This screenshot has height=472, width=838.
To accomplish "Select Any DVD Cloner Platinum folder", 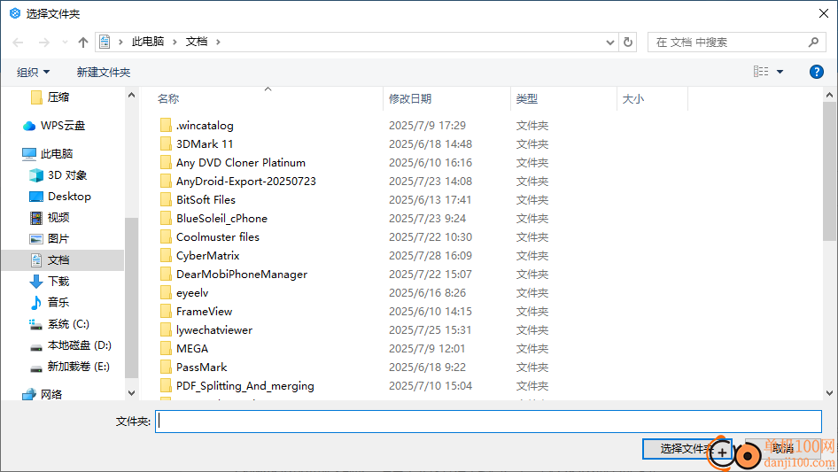I will (x=240, y=163).
